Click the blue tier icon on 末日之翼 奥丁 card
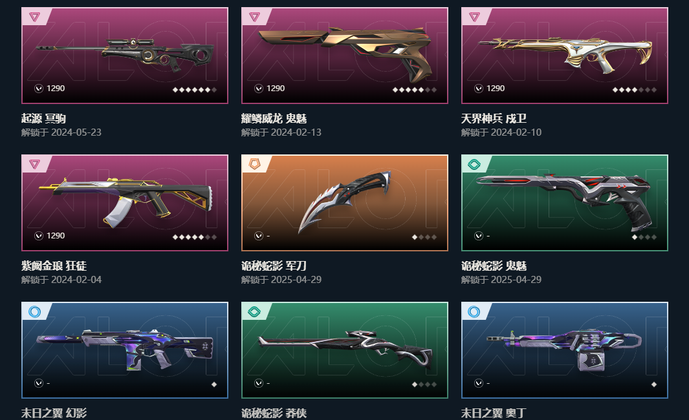The height and width of the screenshot is (420, 689). point(474,311)
